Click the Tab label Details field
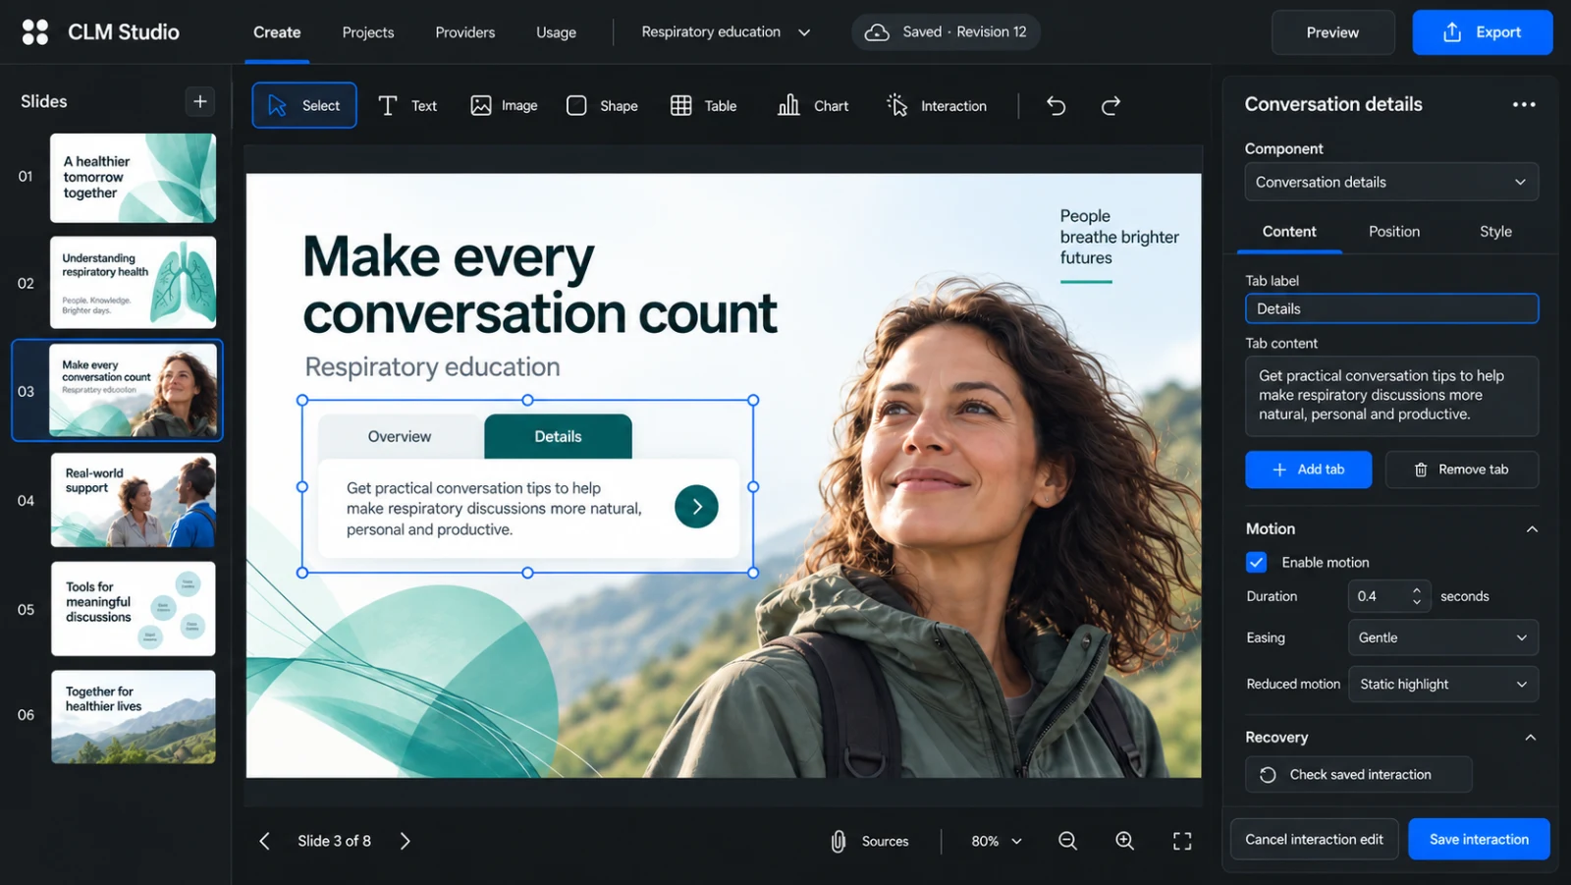Screen dimensions: 1571x885 pos(1391,308)
